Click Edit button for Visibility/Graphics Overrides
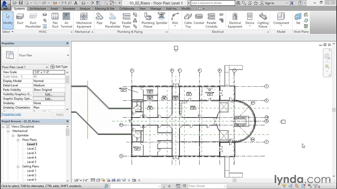This screenshot has width=337, height=189. pyautogui.click(x=49, y=94)
